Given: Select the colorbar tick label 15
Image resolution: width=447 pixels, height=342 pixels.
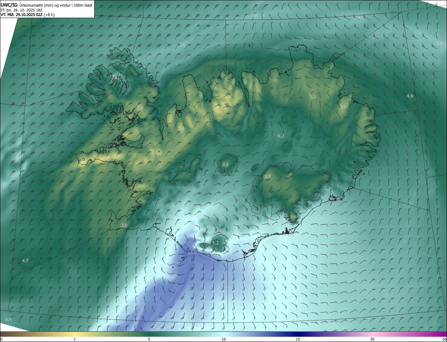Looking at the screenshot, I should (x=298, y=339).
